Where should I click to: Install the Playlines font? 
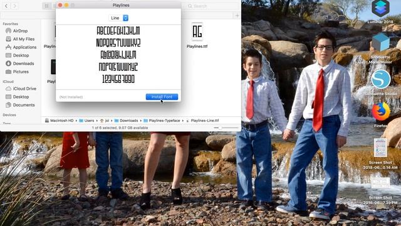pyautogui.click(x=162, y=97)
